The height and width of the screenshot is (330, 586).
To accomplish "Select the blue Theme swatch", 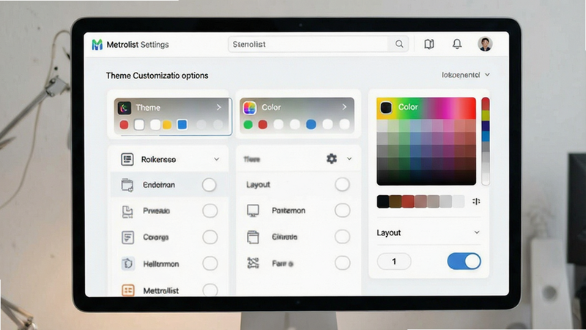I will point(182,125).
